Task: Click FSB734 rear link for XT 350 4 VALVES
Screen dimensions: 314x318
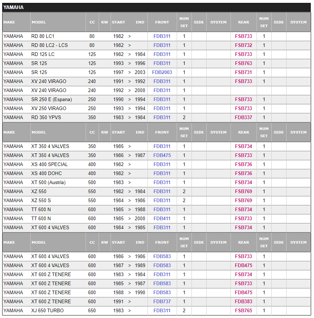Action: tap(244, 146)
